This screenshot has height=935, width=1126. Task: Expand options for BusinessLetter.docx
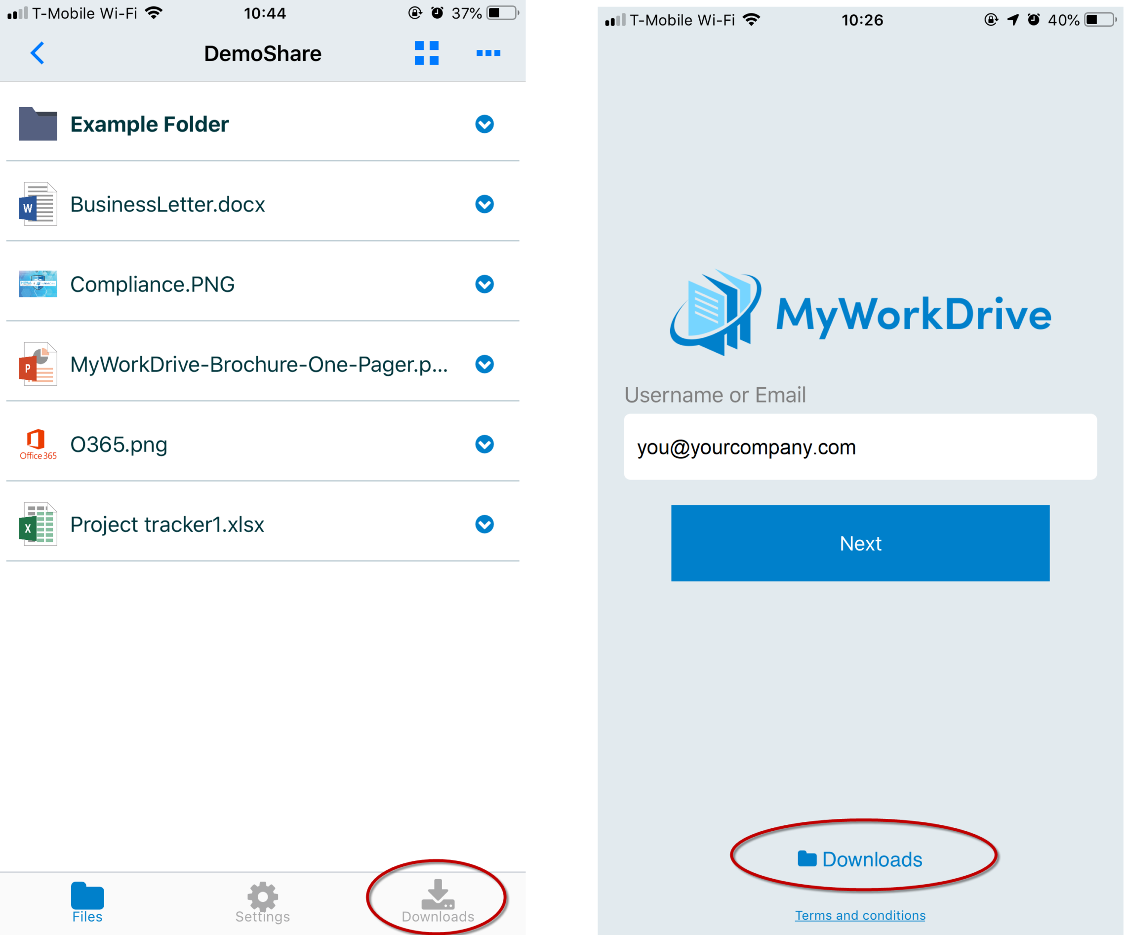point(484,203)
